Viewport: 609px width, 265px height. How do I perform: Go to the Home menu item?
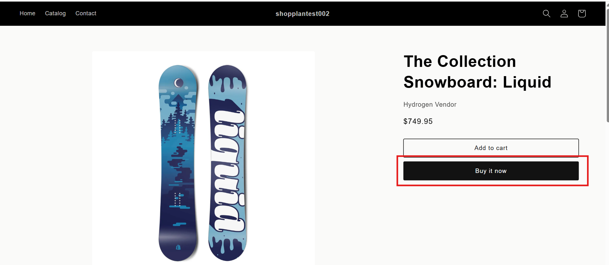tap(27, 13)
